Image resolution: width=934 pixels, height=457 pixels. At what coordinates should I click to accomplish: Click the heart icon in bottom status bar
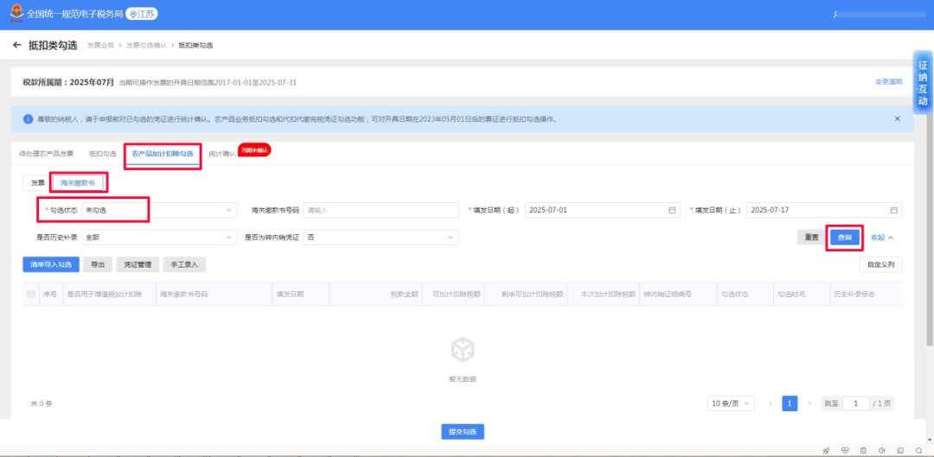click(845, 450)
